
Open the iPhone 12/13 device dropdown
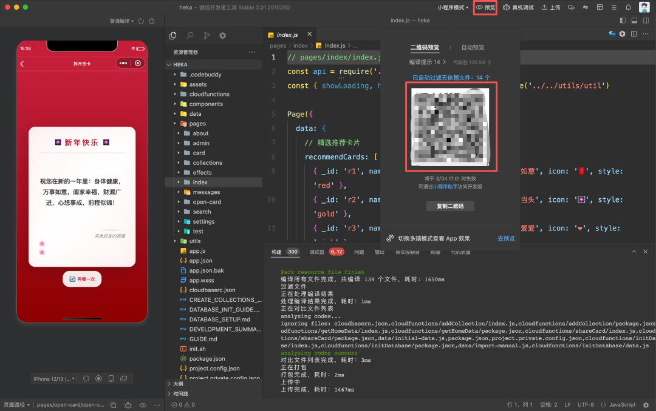coord(54,379)
